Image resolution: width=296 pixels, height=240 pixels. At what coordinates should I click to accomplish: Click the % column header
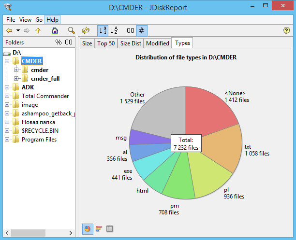point(59,42)
